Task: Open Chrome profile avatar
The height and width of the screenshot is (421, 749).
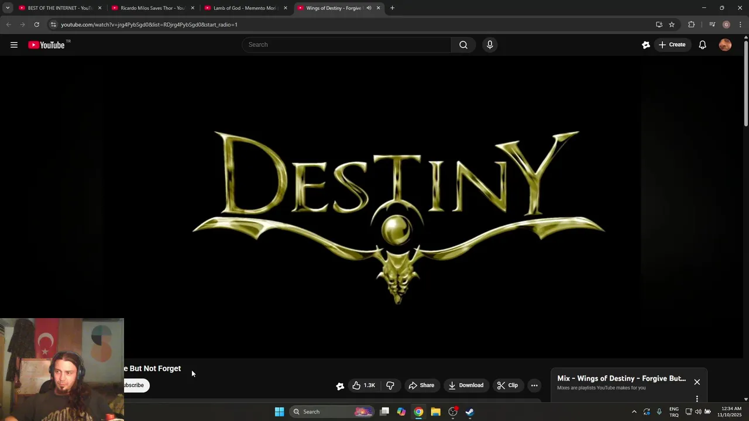Action: [x=726, y=25]
